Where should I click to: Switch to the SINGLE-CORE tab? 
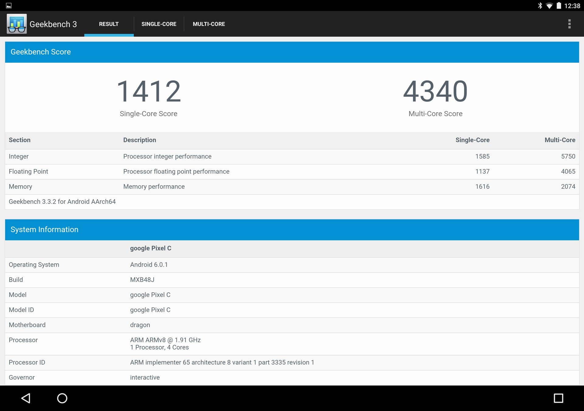tap(159, 24)
